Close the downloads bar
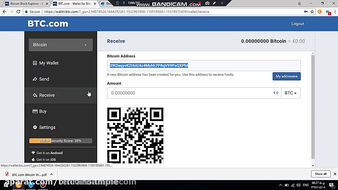This screenshot has width=338, height=190. click(x=335, y=174)
